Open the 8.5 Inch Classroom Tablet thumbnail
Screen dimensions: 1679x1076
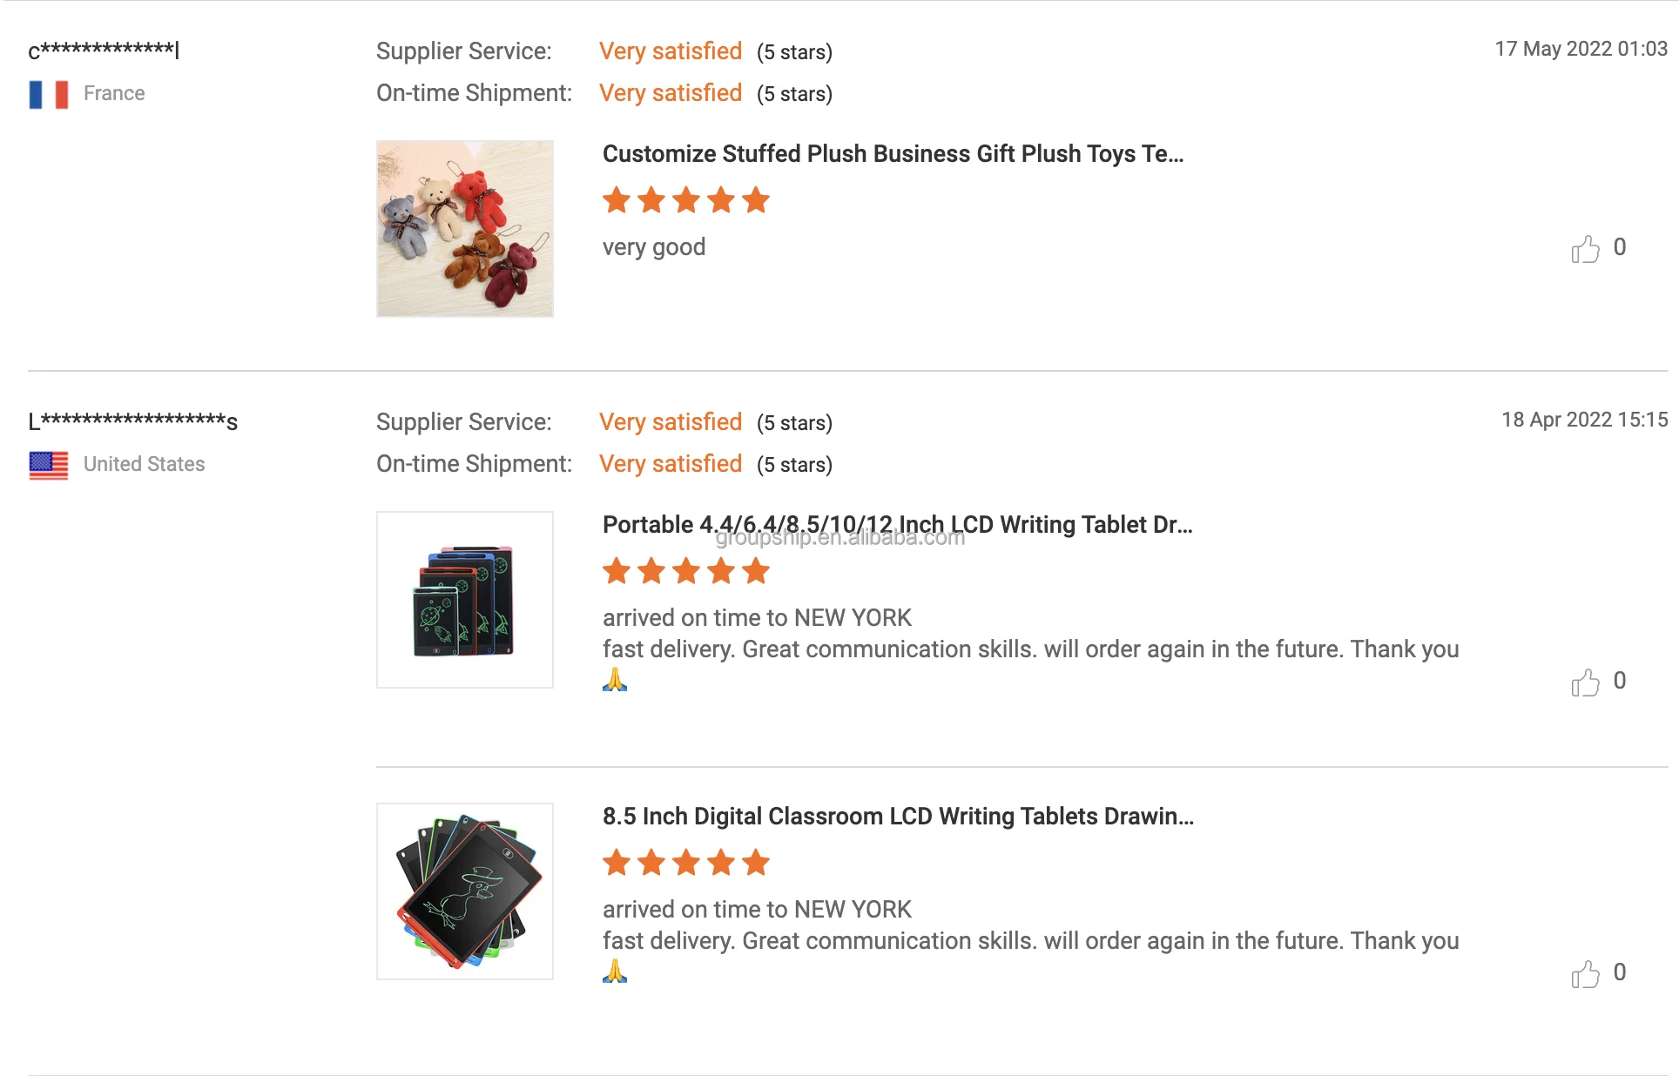(465, 891)
